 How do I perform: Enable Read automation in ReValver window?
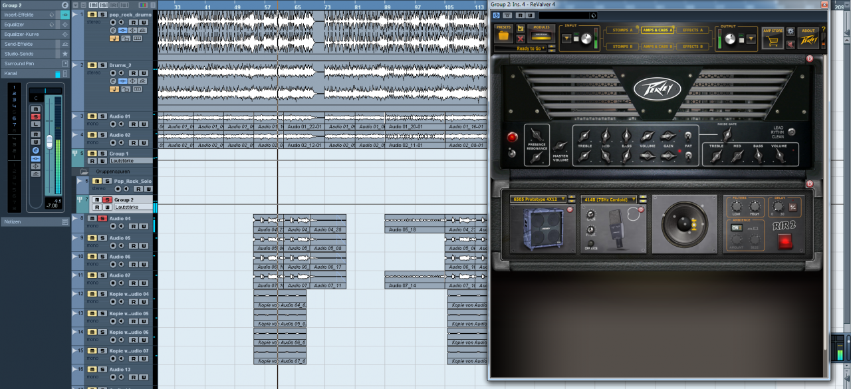coord(519,15)
